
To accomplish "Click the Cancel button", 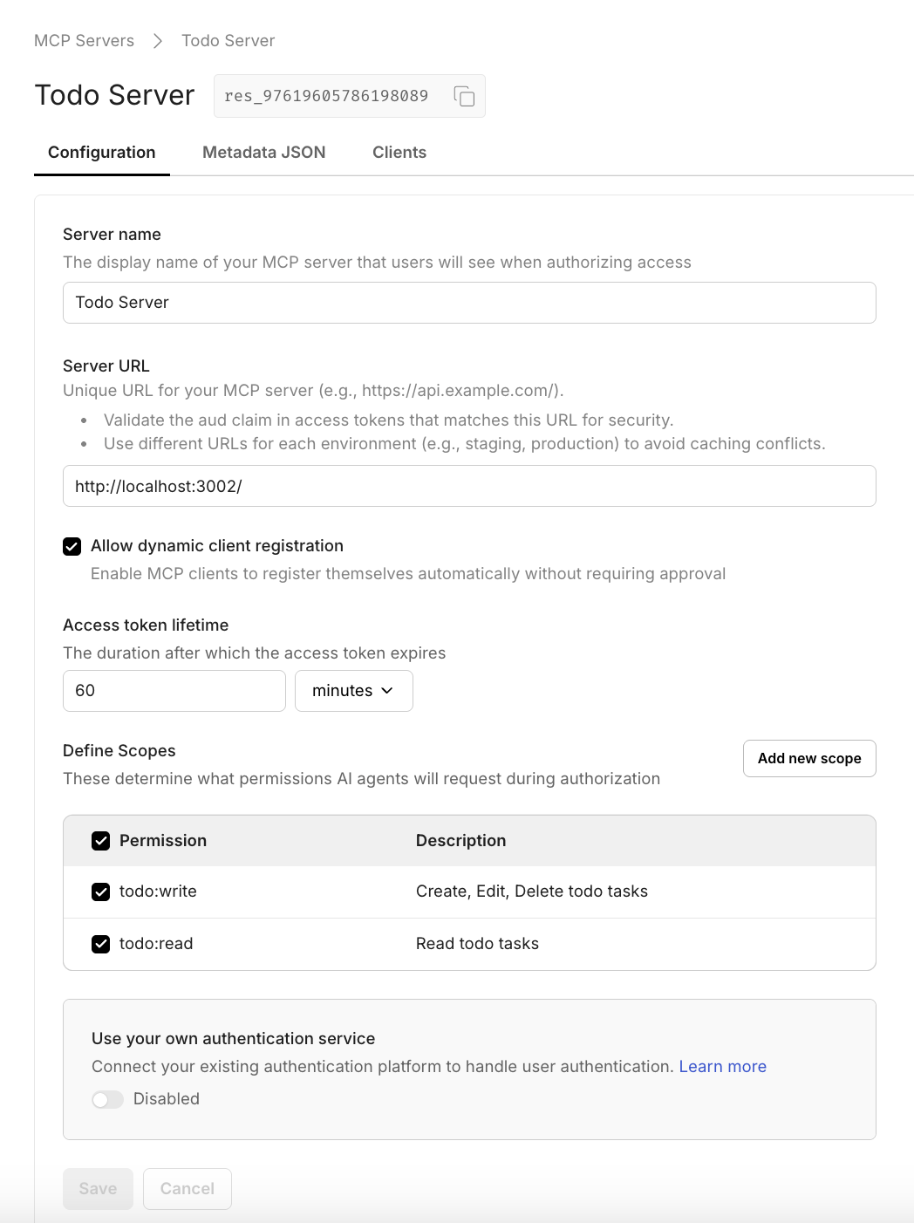I will point(187,1188).
